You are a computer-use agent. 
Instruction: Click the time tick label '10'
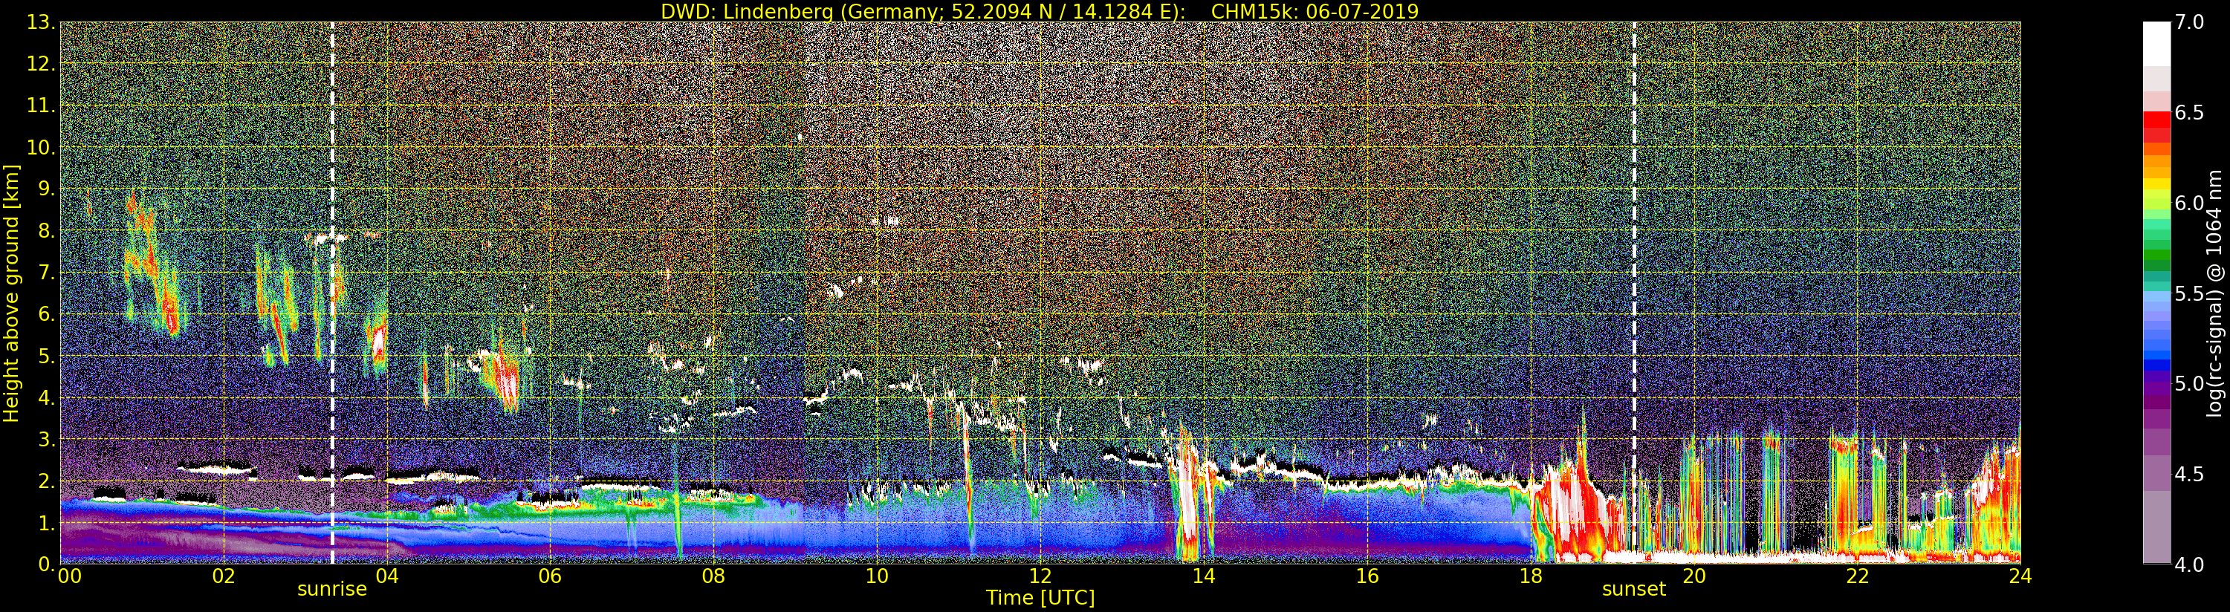point(877,576)
